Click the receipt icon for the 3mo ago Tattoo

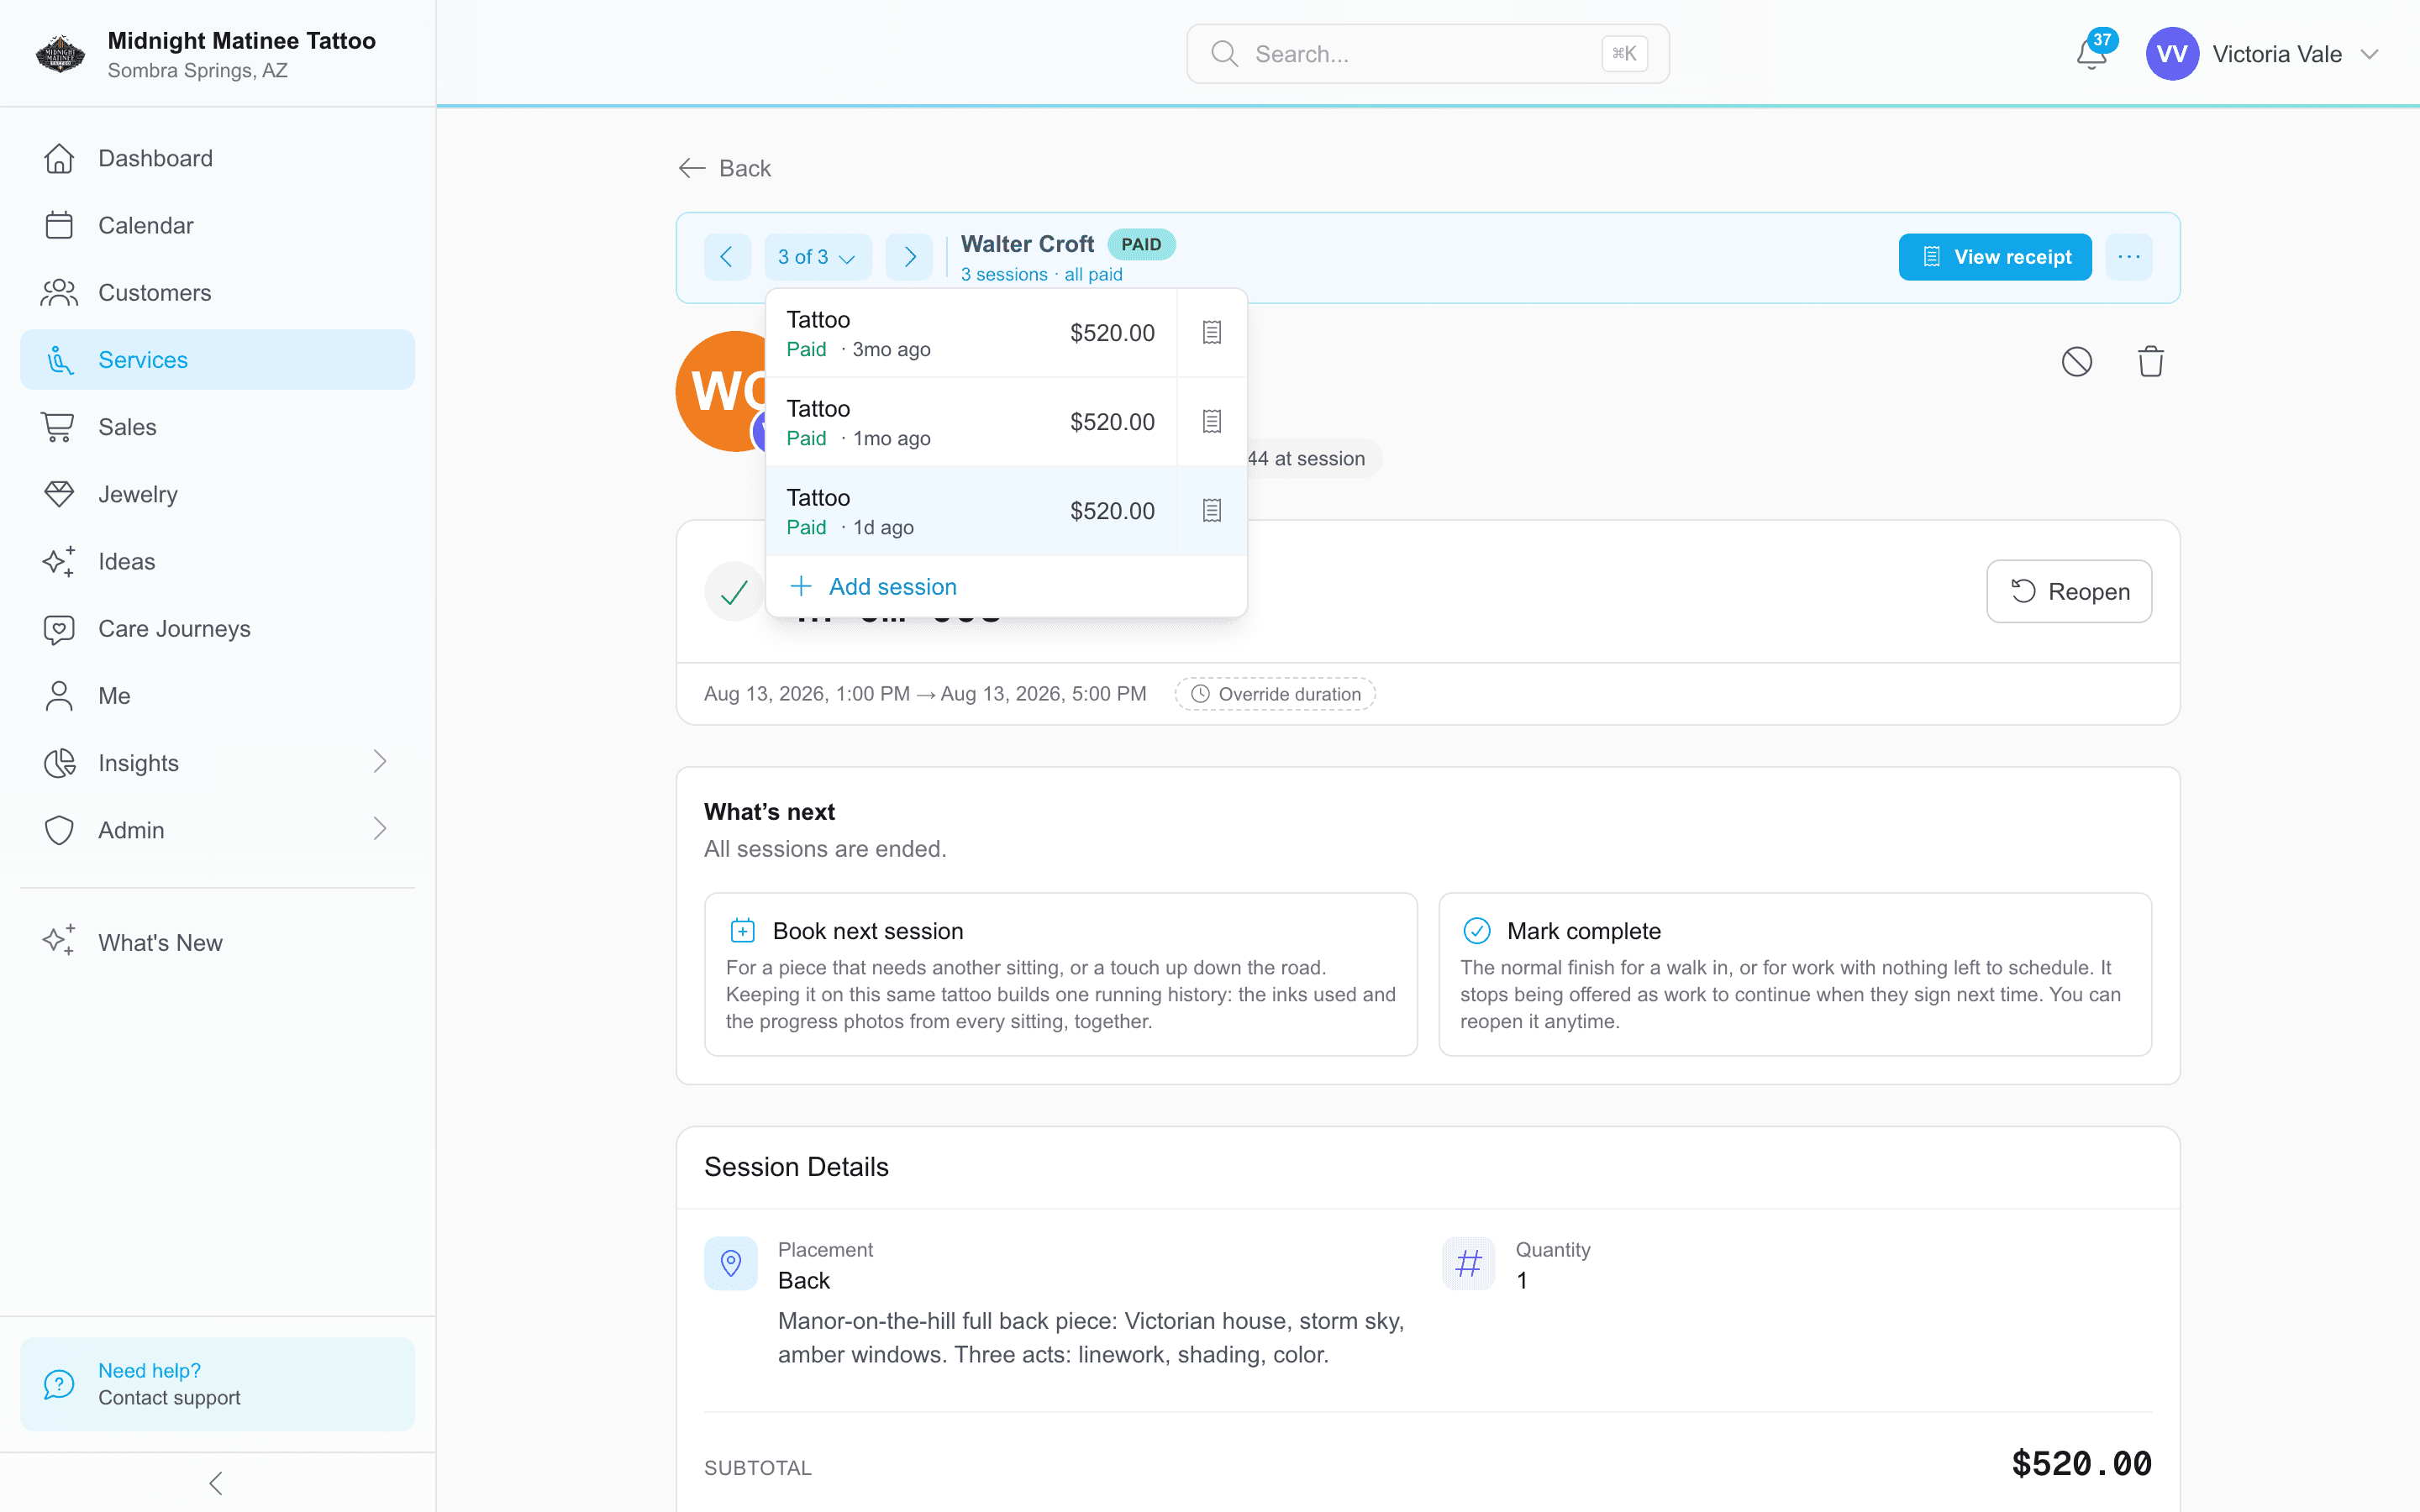(x=1211, y=333)
